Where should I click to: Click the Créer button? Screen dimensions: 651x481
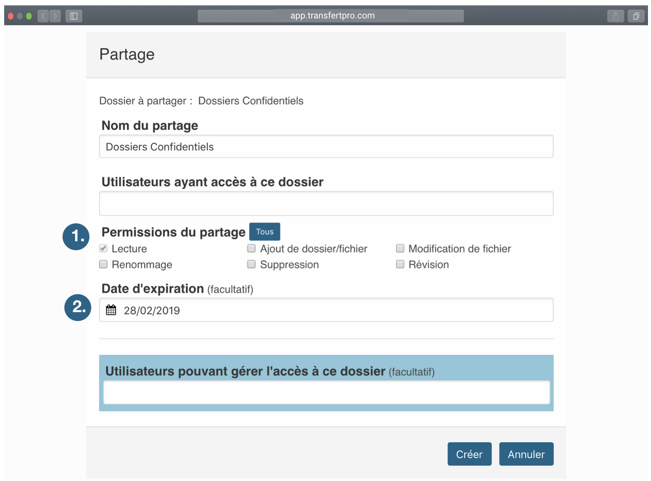(470, 454)
